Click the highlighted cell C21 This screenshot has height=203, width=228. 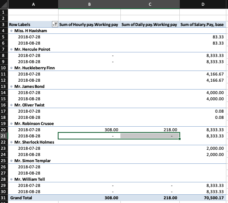(x=150, y=136)
